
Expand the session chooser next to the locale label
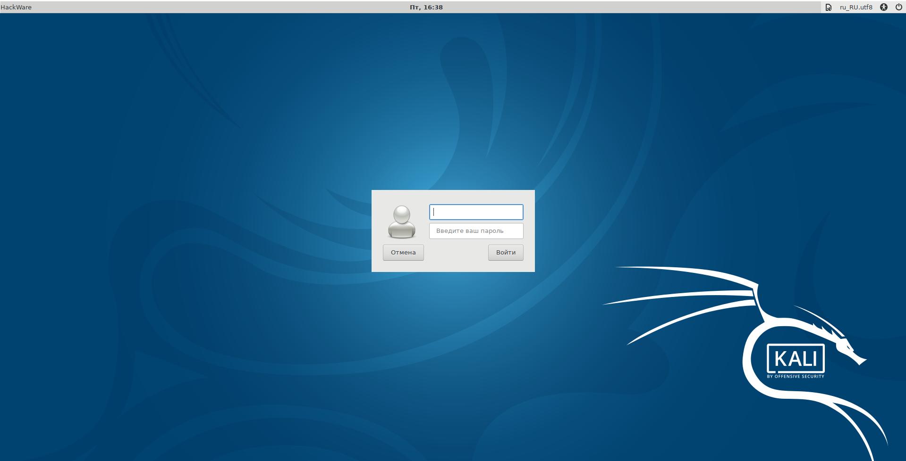point(829,7)
